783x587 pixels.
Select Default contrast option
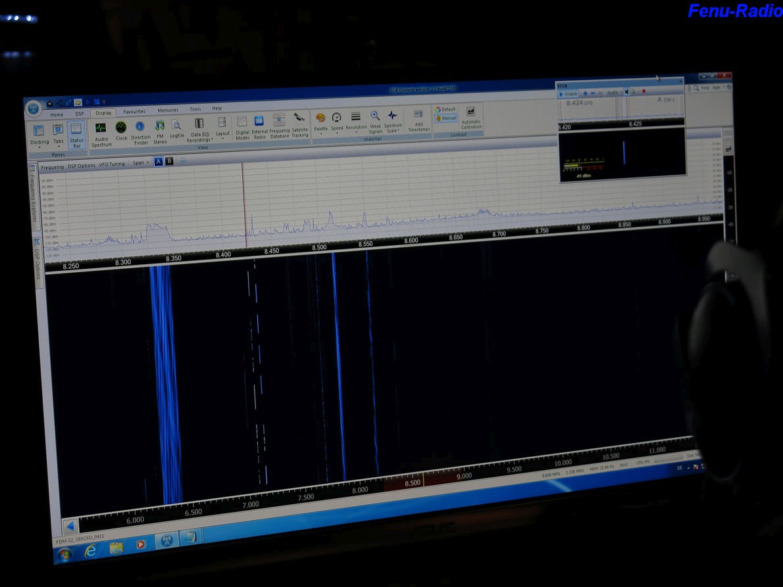click(445, 109)
